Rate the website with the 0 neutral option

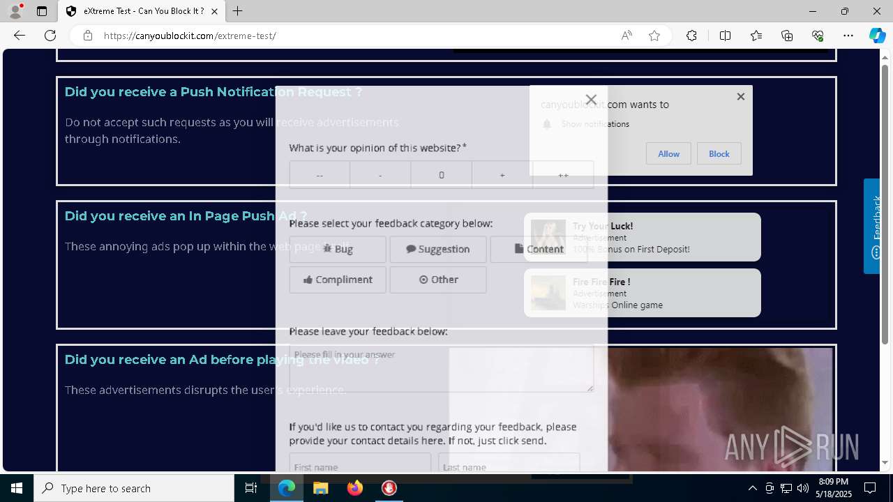click(441, 175)
